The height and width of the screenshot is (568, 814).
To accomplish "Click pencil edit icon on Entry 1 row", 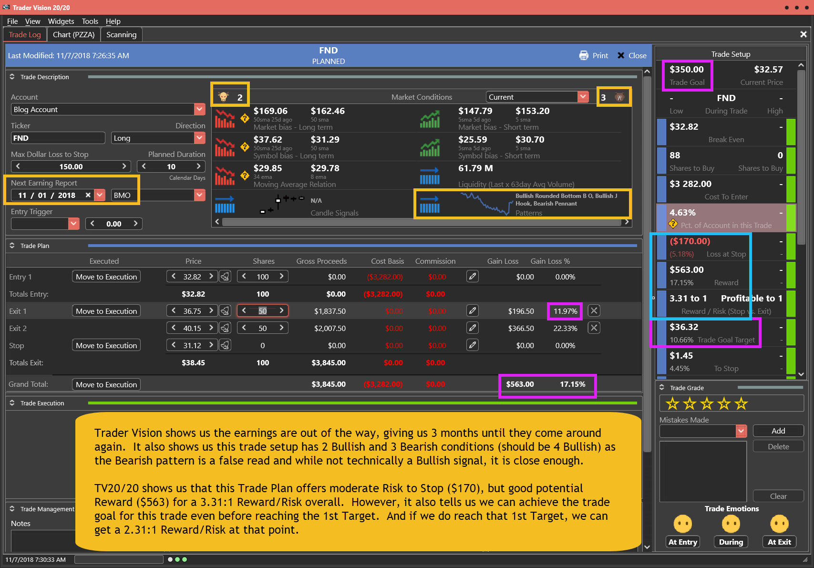I will 473,276.
